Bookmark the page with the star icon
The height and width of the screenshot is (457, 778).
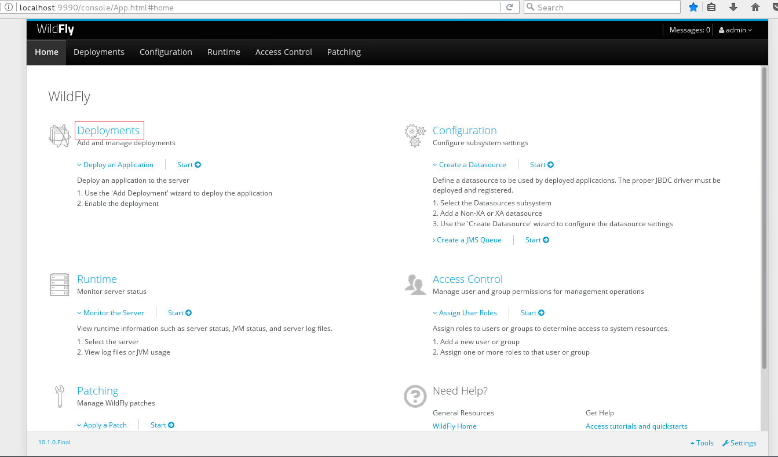693,8
